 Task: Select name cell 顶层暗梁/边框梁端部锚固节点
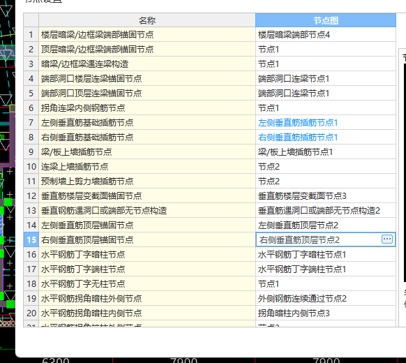[147, 50]
